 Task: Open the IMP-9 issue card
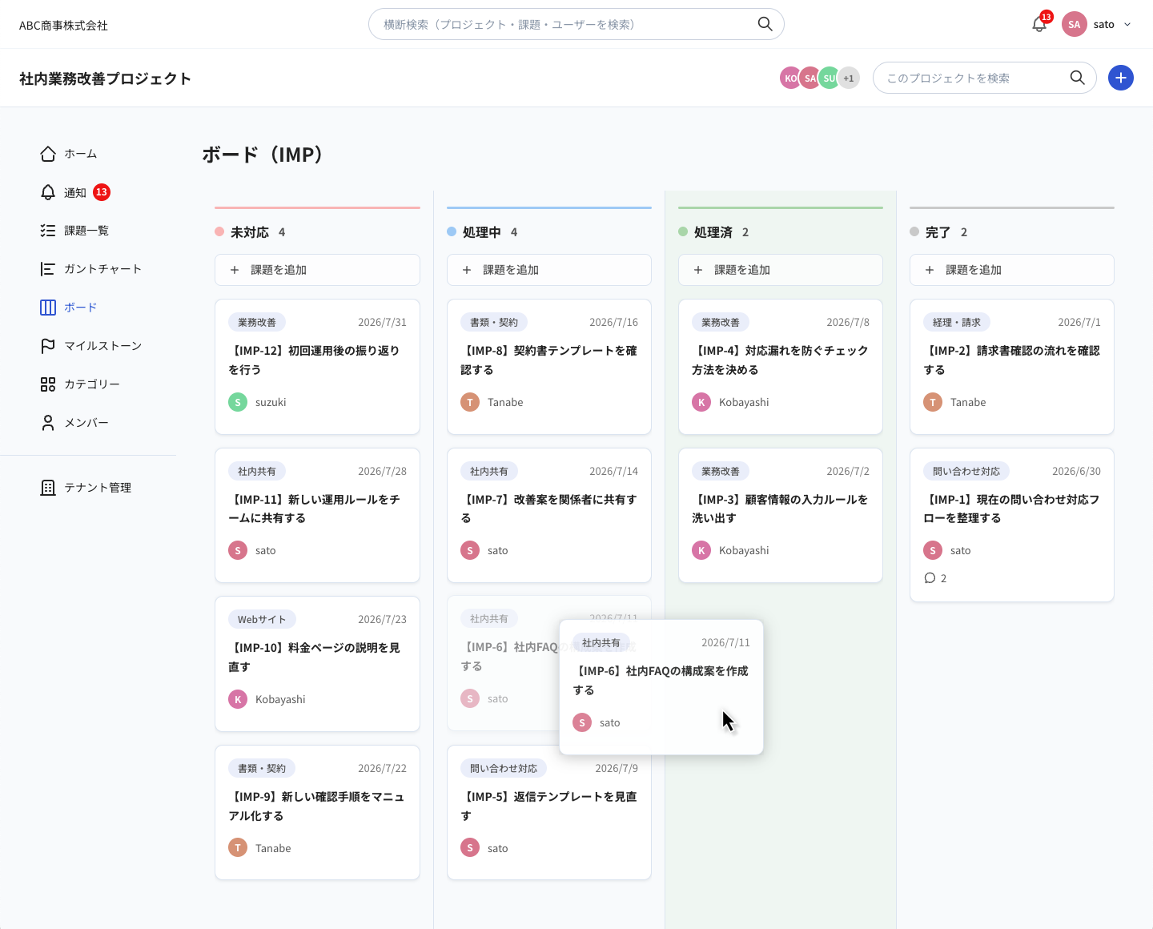pos(317,812)
